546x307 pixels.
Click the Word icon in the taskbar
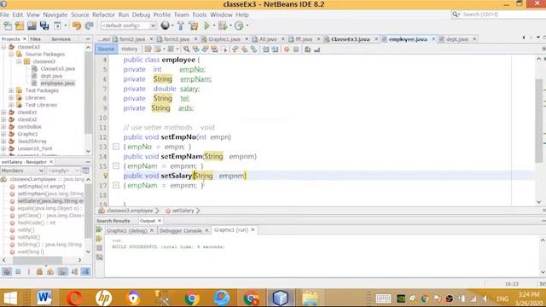[44, 298]
